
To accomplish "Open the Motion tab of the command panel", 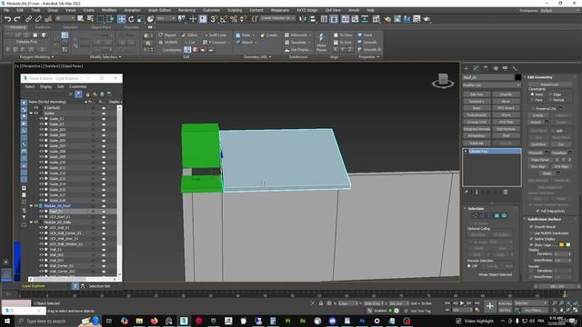I will coord(496,68).
